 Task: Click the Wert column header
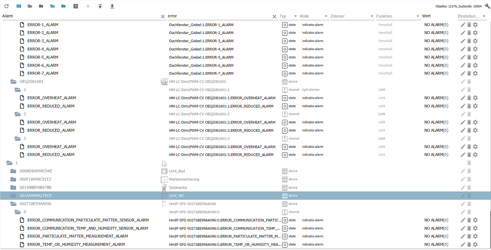426,16
